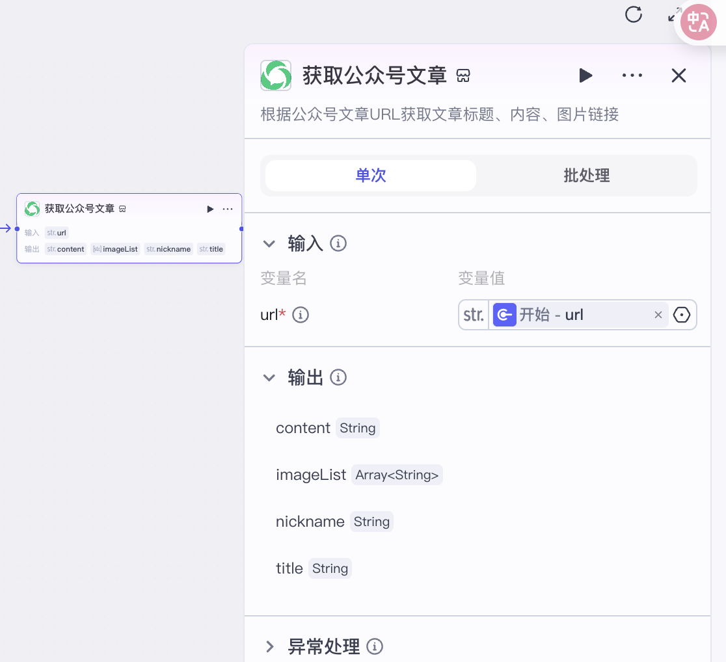This screenshot has width=726, height=662.
Task: Click the node's right output connection port
Action: coord(241,229)
